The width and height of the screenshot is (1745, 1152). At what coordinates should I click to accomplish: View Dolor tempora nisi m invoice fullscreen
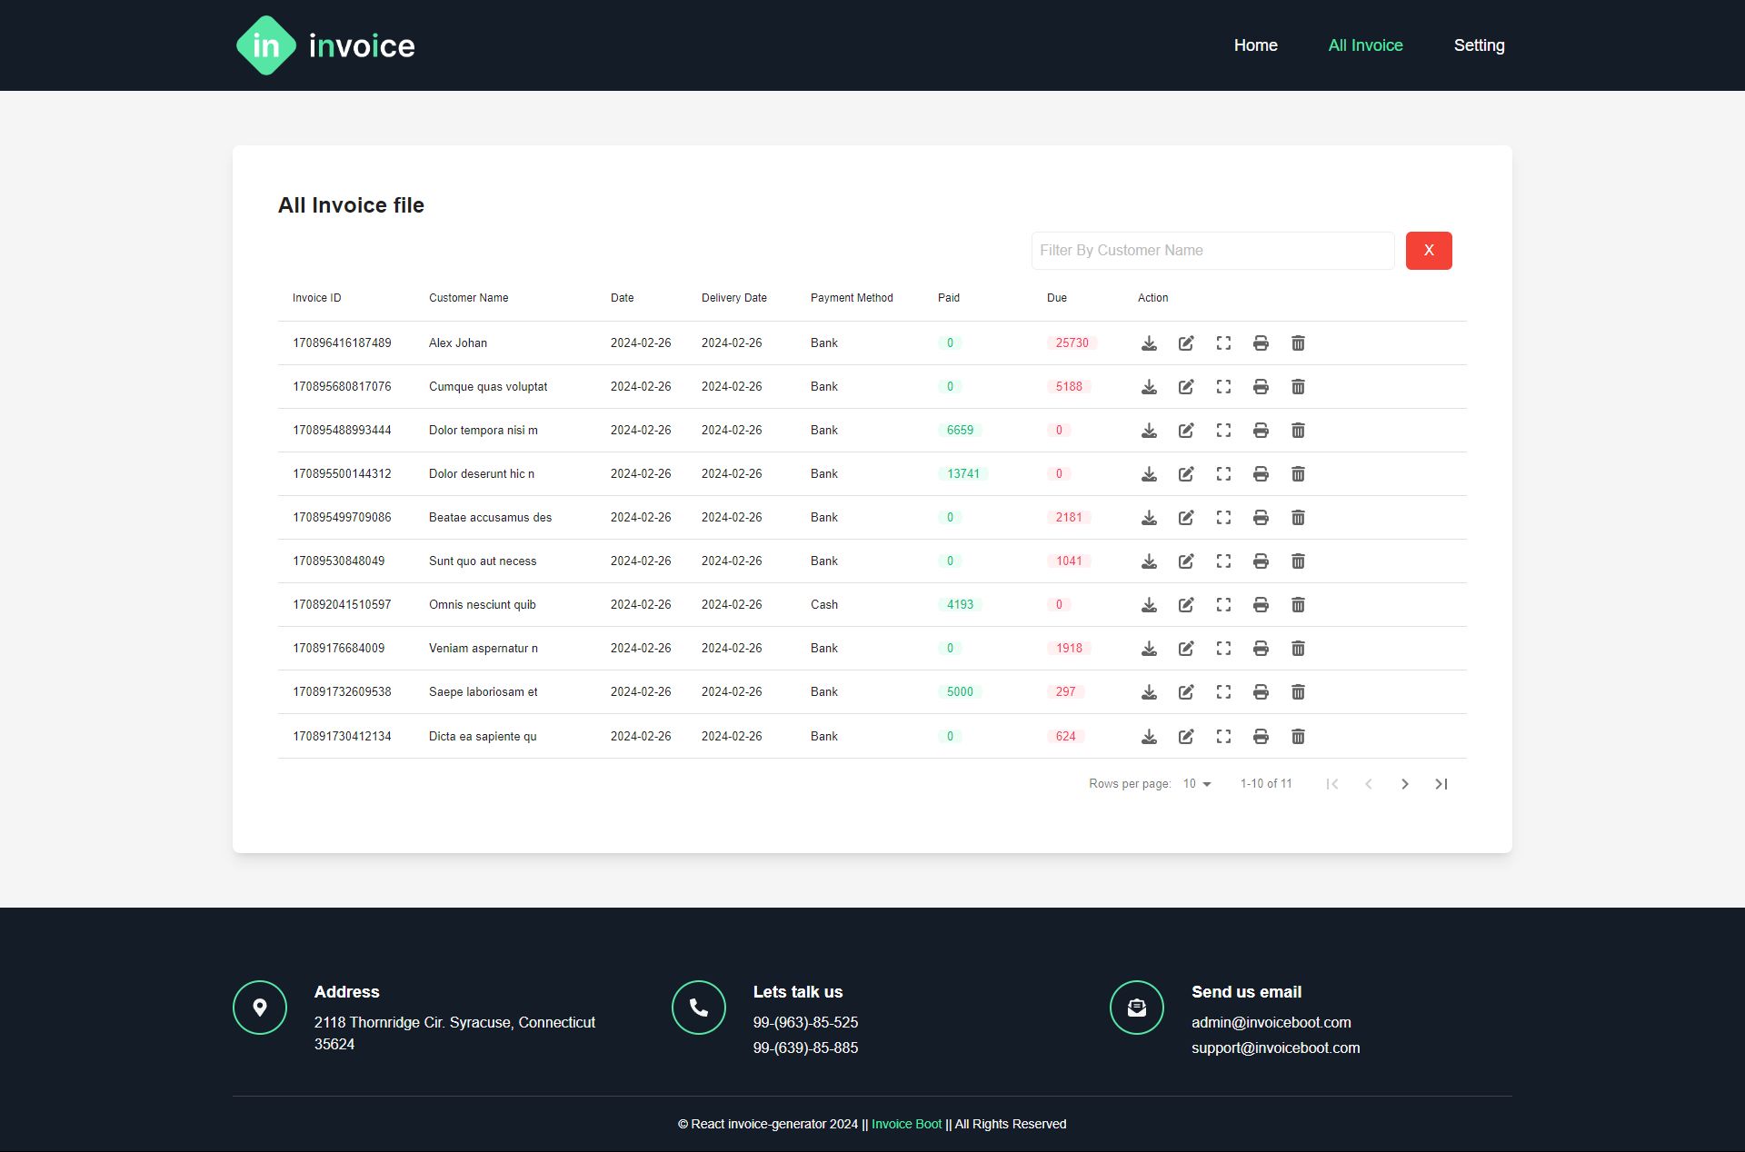[1223, 431]
